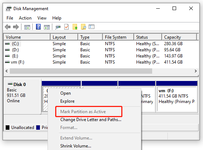Screen dimensions: 203x150
Task: Click the drive icon beside (D:) volume
Action: tap(7, 50)
